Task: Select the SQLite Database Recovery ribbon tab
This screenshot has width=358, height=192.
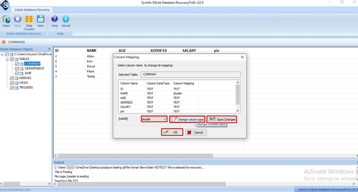Action: point(32,10)
